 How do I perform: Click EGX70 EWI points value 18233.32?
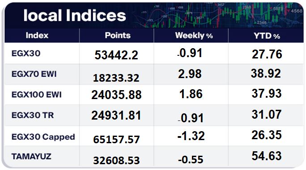click(116, 78)
